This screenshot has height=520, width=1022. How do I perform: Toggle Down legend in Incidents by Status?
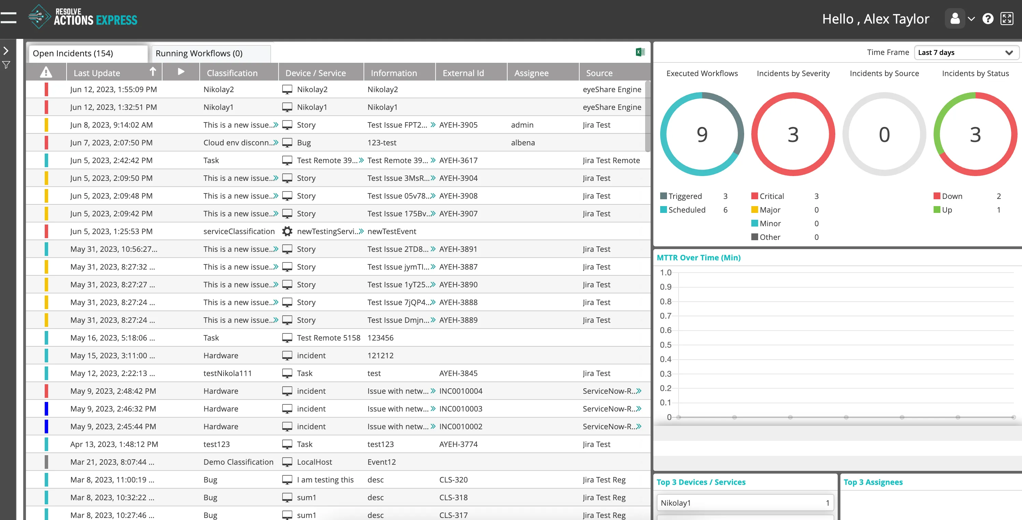pyautogui.click(x=951, y=196)
